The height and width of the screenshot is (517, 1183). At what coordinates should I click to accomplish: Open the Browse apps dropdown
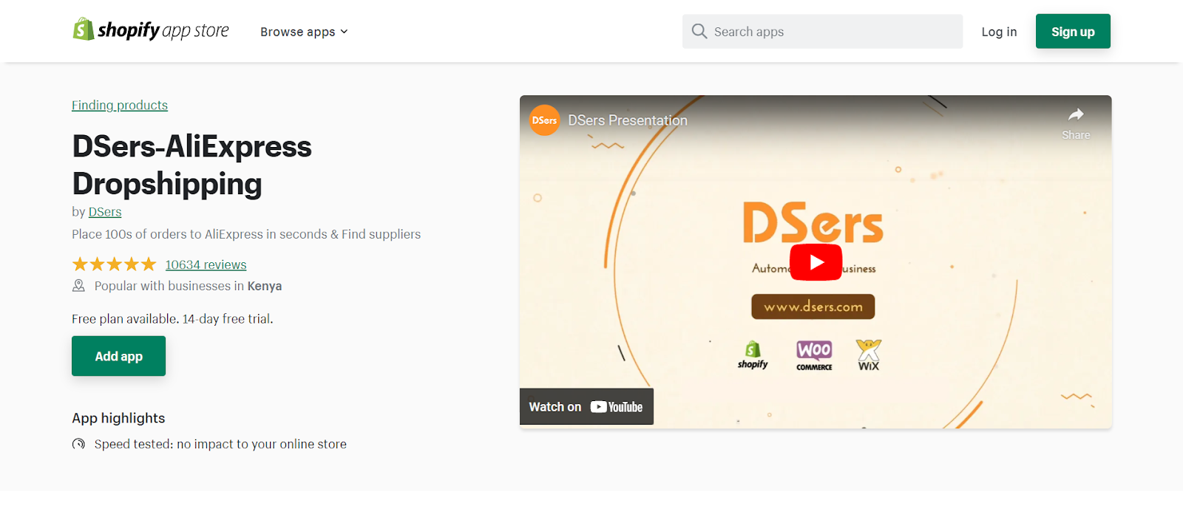coord(304,32)
